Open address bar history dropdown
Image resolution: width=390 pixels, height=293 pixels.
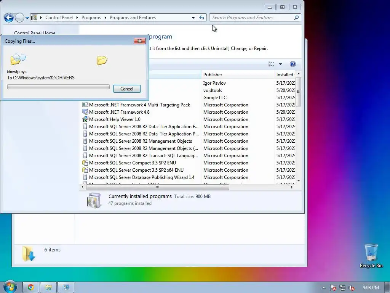pyautogui.click(x=193, y=18)
